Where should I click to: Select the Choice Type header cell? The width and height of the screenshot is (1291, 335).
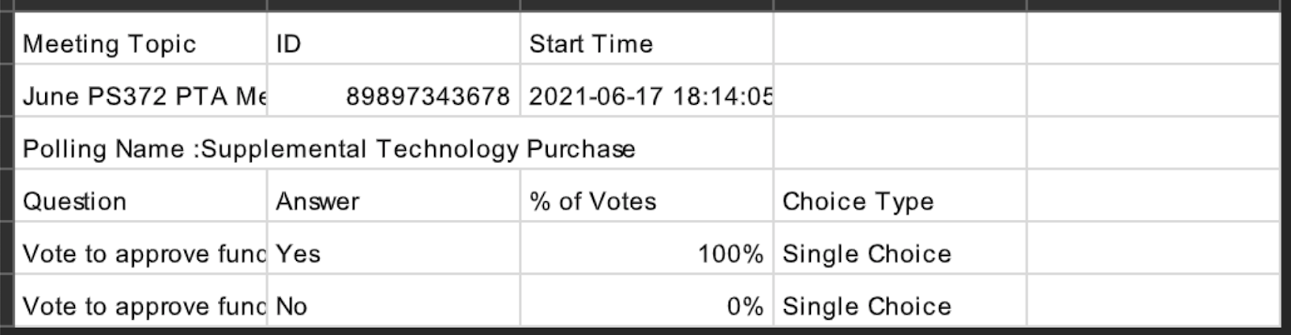tap(900, 195)
